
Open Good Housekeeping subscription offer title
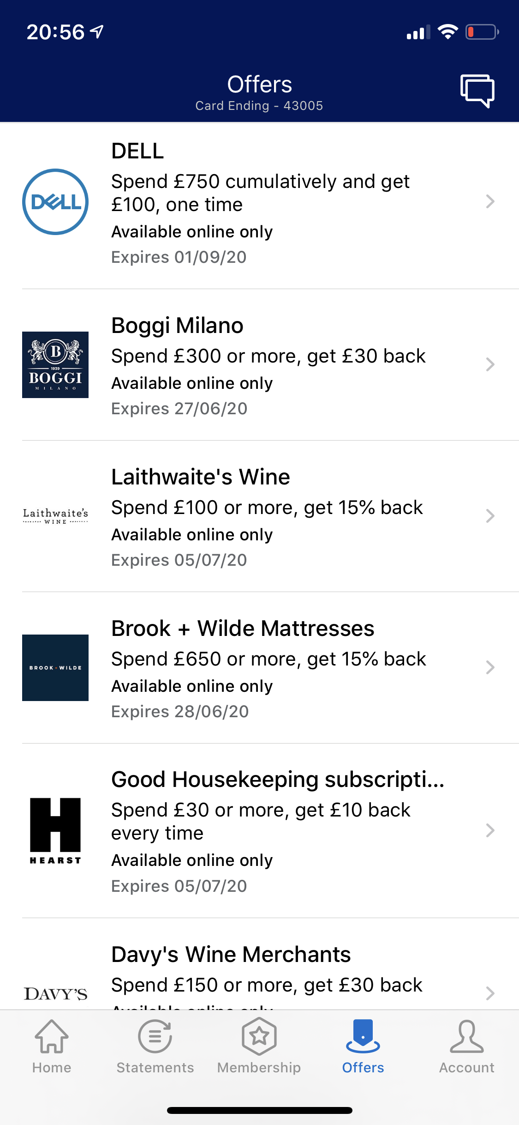coord(278,780)
